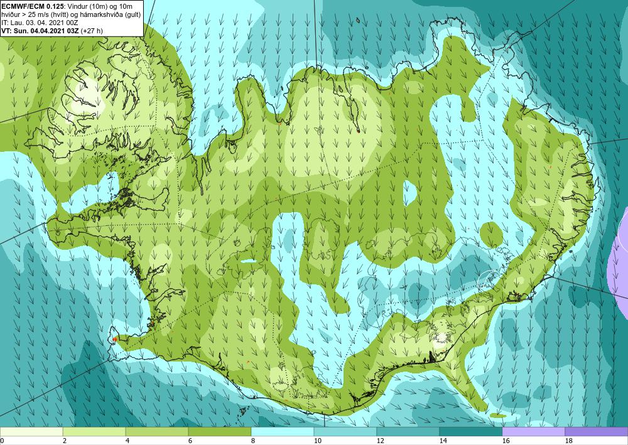Click the legend scale label '12'

(381, 441)
